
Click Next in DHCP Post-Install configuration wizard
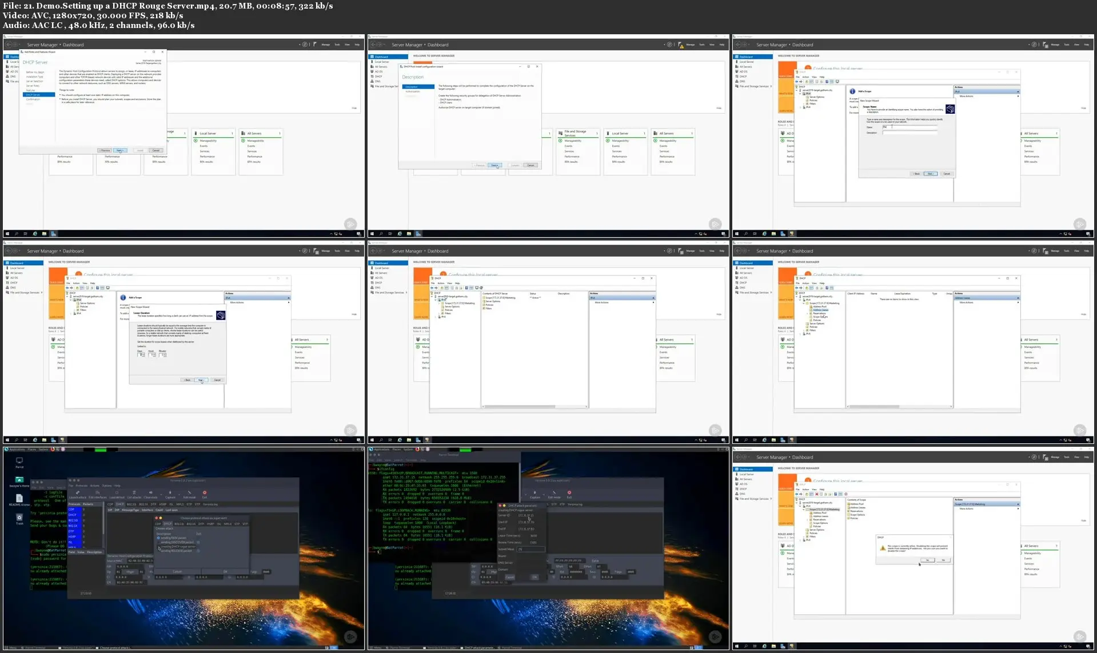[495, 165]
